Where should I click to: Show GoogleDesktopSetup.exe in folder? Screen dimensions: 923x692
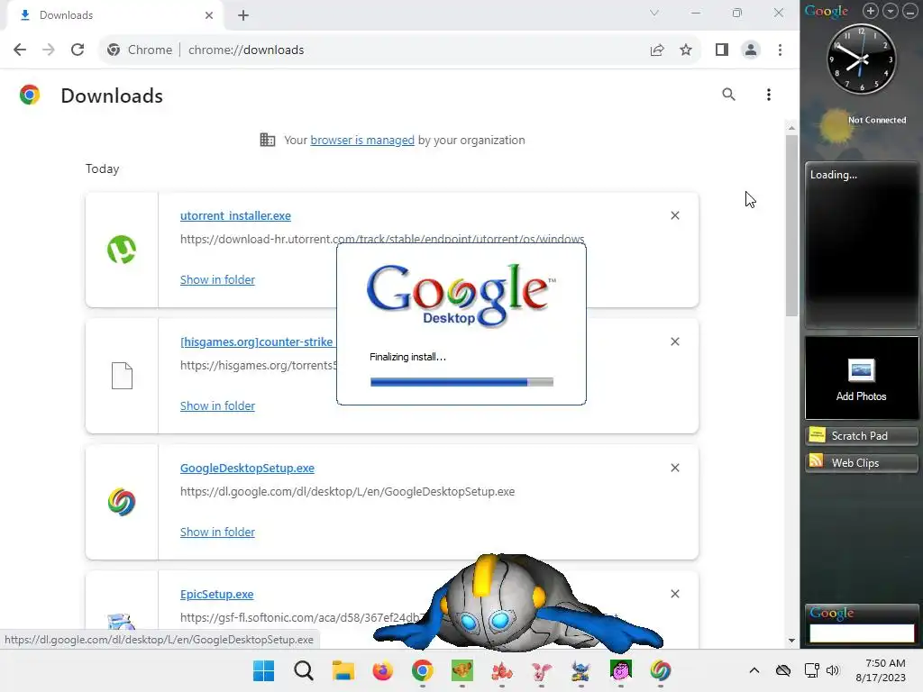[217, 532]
